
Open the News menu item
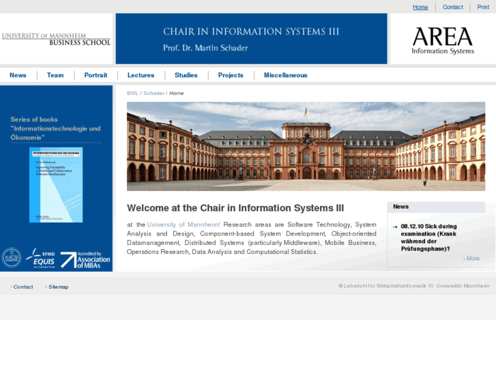(x=18, y=75)
